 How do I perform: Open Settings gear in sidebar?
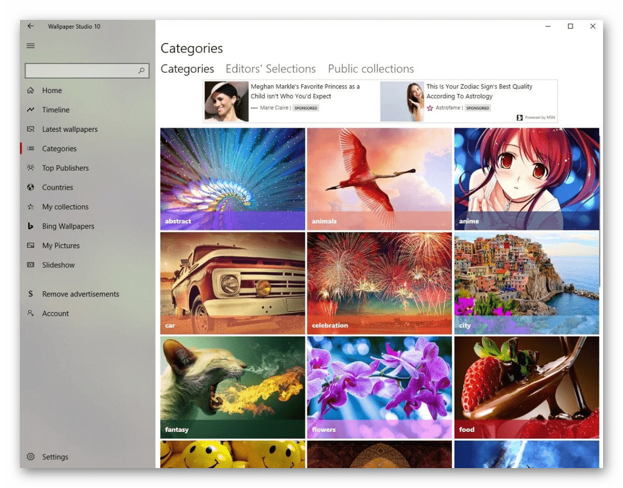(x=31, y=457)
